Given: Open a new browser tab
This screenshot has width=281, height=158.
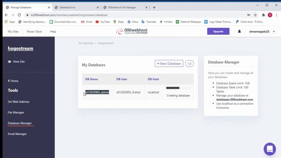Looking at the screenshot, I should pos(154,7).
